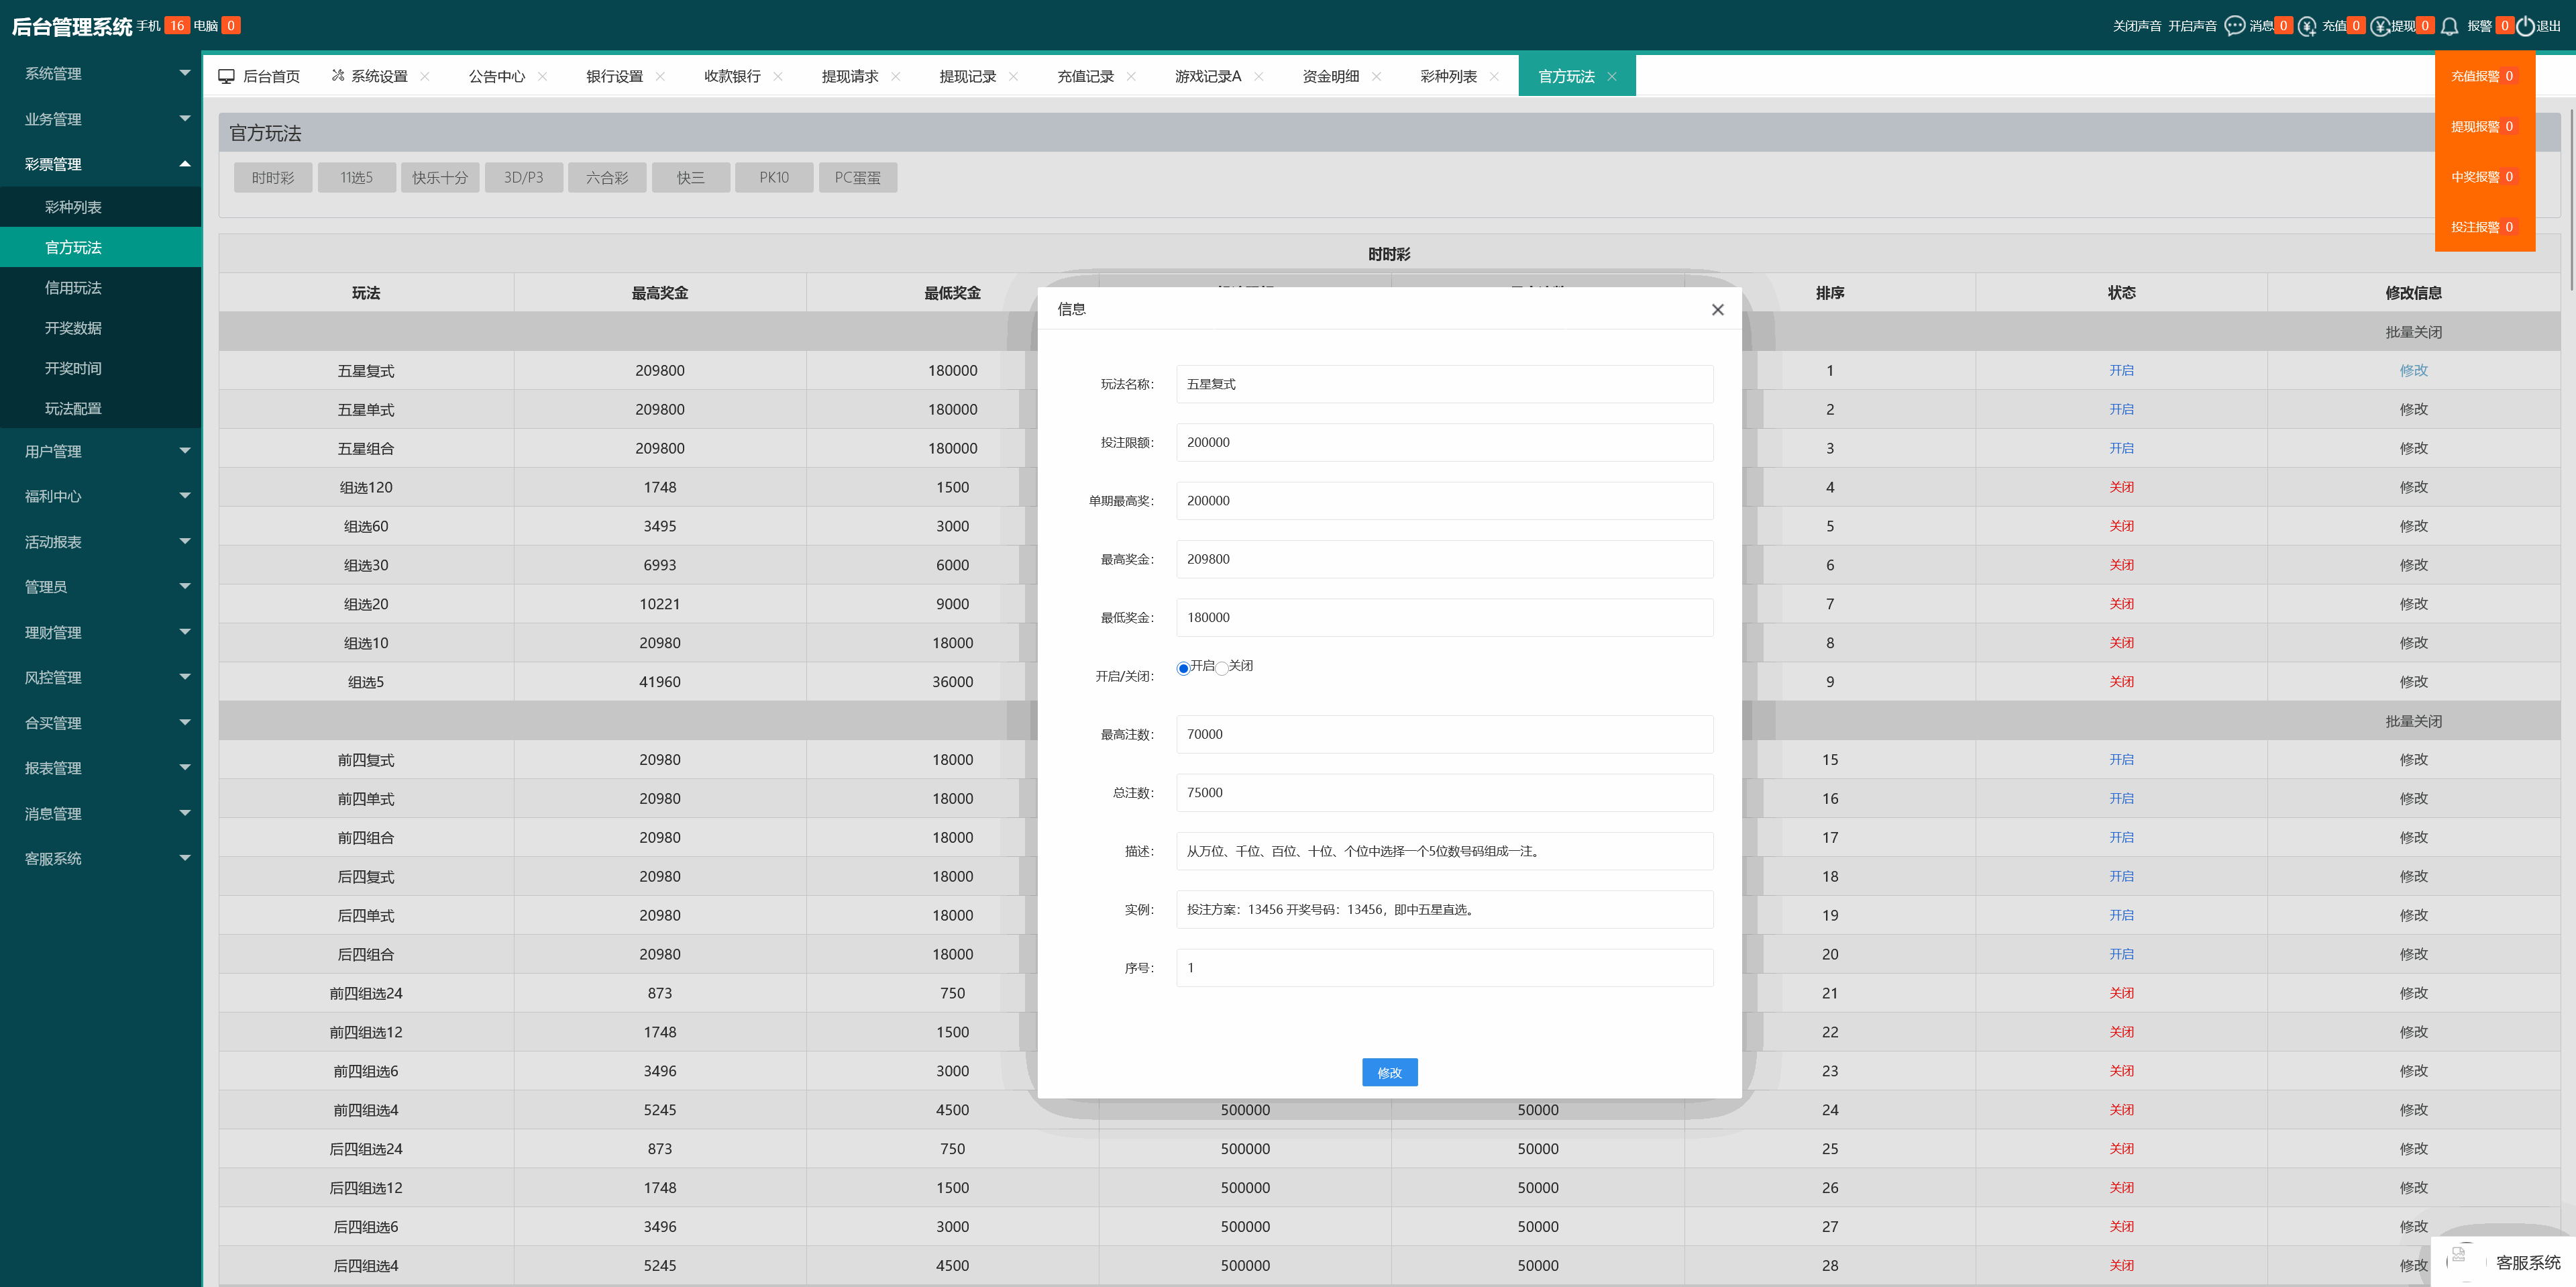Close the 信息 dialog with X icon
2576x1287 pixels.
tap(1717, 310)
